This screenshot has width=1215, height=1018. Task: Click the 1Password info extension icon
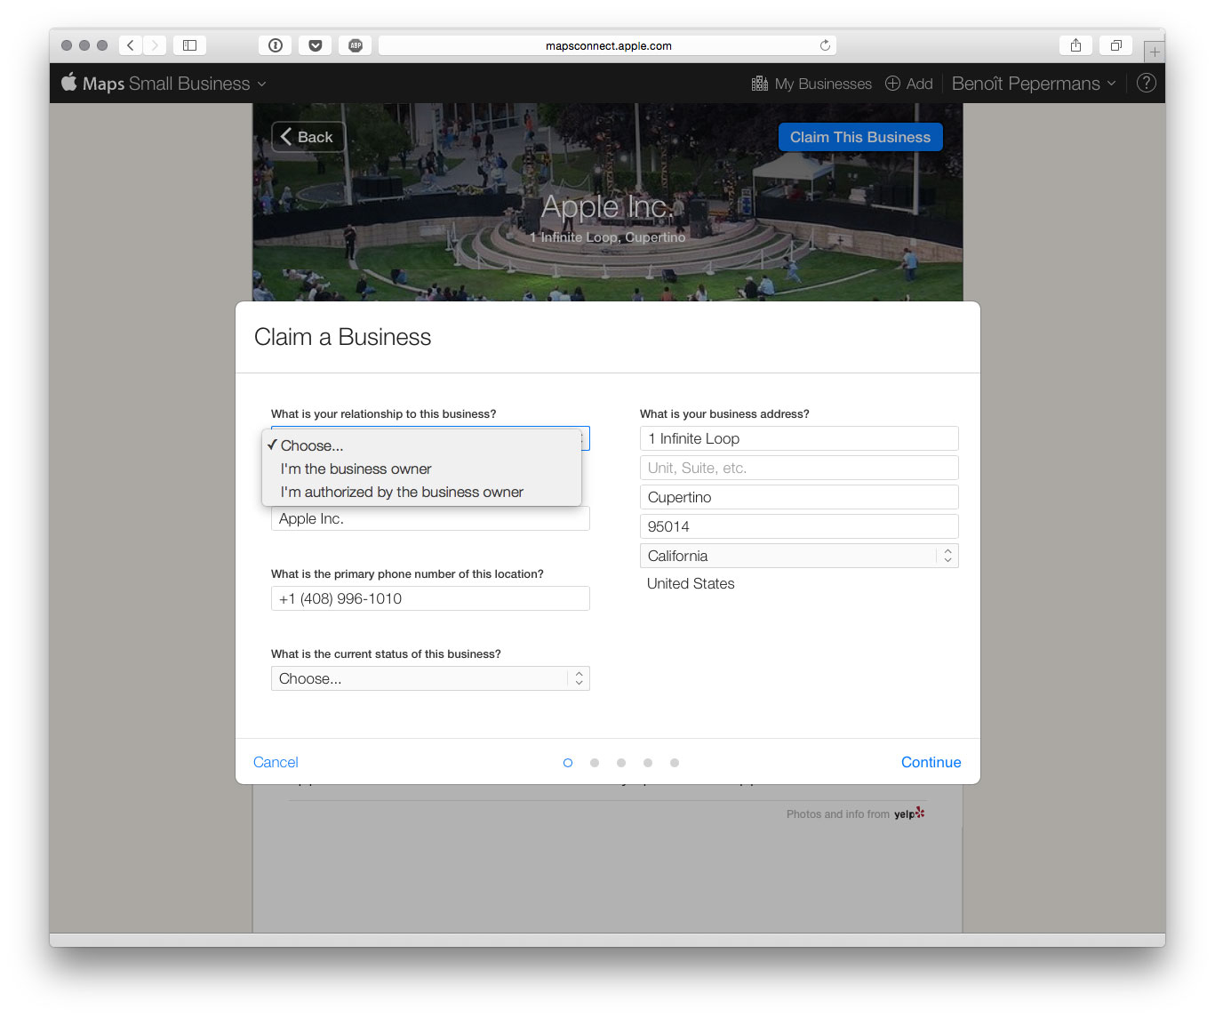276,45
